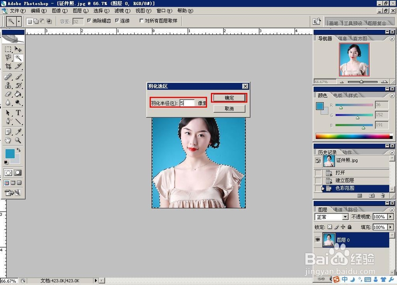
Task: Open the 滤镜 Filter menu
Action: point(122,11)
